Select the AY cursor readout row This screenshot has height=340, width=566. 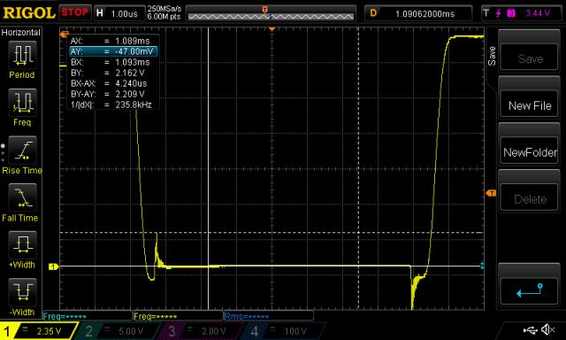tap(113, 51)
